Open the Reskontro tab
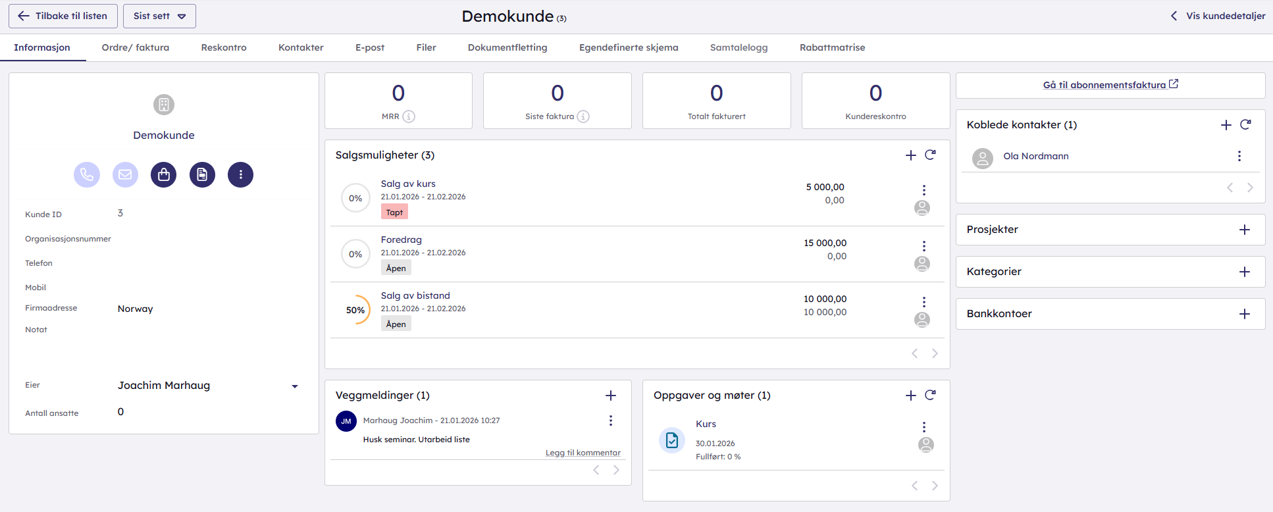Viewport: 1273px width, 512px height. [x=224, y=47]
